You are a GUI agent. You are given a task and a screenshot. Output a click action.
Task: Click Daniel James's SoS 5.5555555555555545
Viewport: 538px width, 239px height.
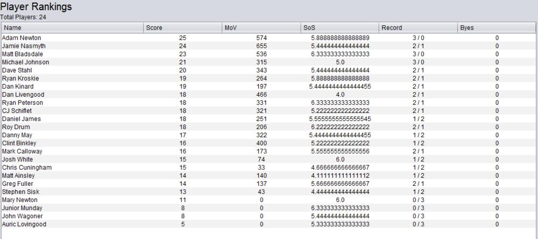339,119
